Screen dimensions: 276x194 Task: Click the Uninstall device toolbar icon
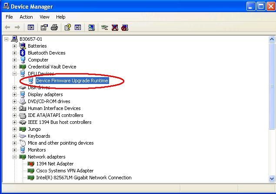[115, 27]
